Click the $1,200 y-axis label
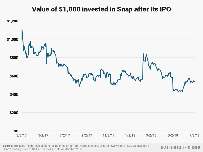The height and width of the screenshot is (152, 203). [12, 21]
